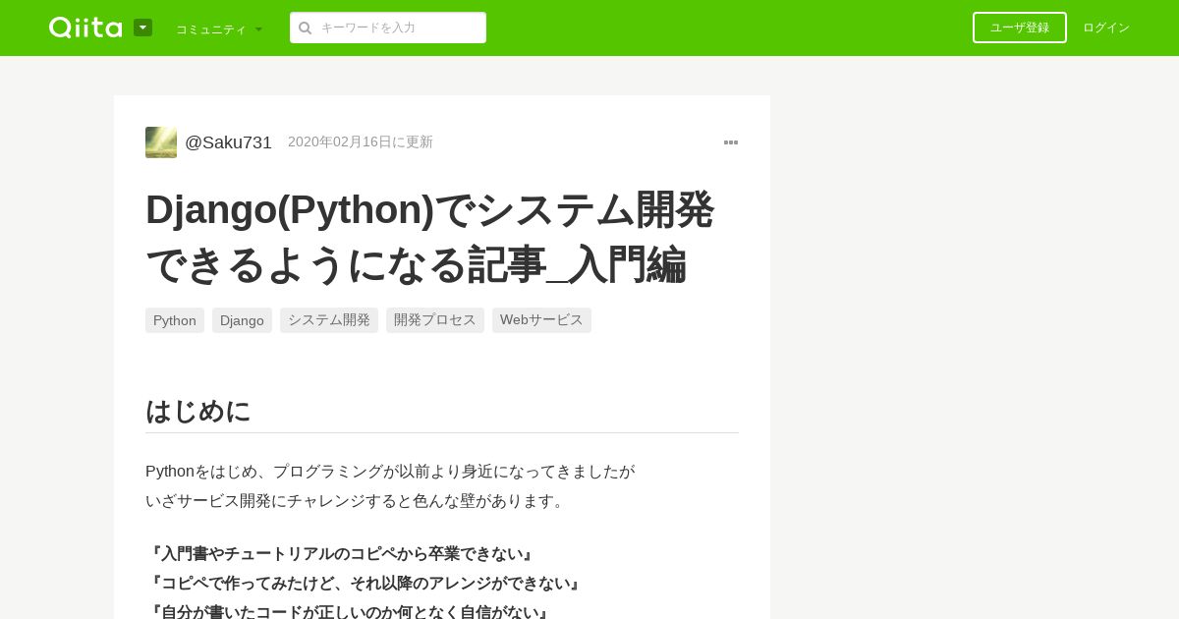The width and height of the screenshot is (1179, 619).
Task: Click the Saku731 avatar image
Action: (161, 142)
